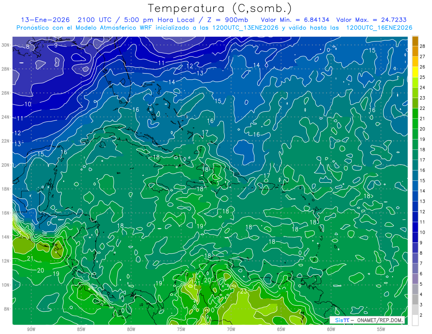Click the '21' contour label in the map's southwest
The image size is (432, 334).
(30, 258)
